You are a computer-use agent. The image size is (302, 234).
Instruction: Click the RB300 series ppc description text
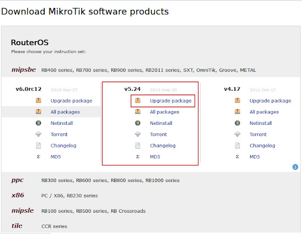point(110,181)
